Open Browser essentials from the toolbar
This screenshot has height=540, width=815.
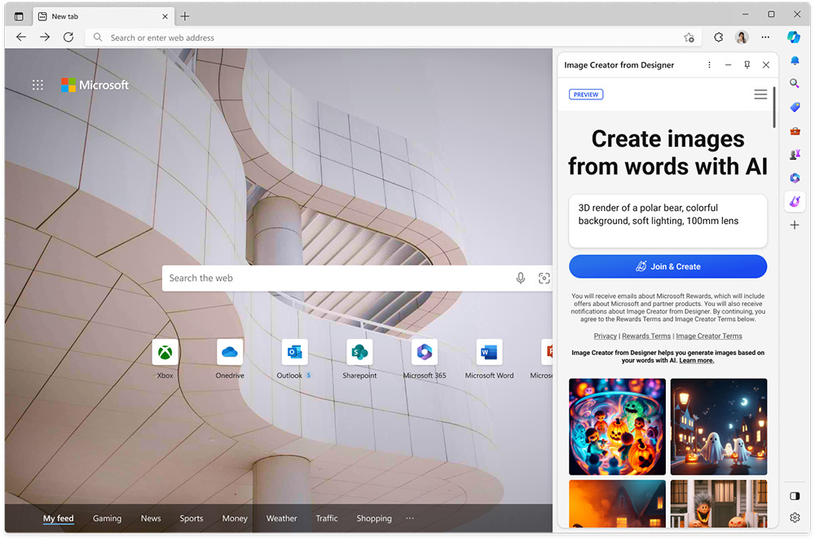pyautogui.click(x=718, y=37)
